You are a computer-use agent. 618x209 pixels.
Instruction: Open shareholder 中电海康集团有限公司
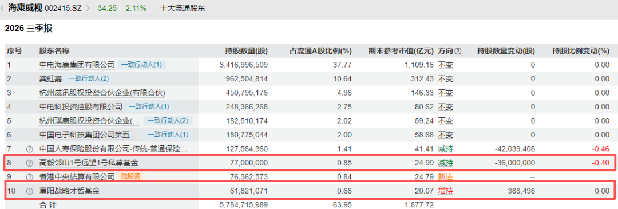point(77,65)
